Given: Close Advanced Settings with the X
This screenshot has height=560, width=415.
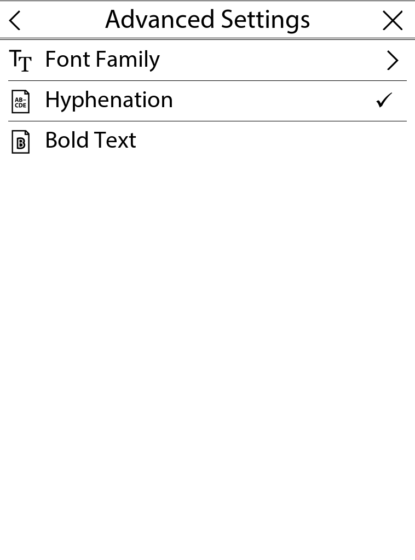Looking at the screenshot, I should click(x=393, y=21).
